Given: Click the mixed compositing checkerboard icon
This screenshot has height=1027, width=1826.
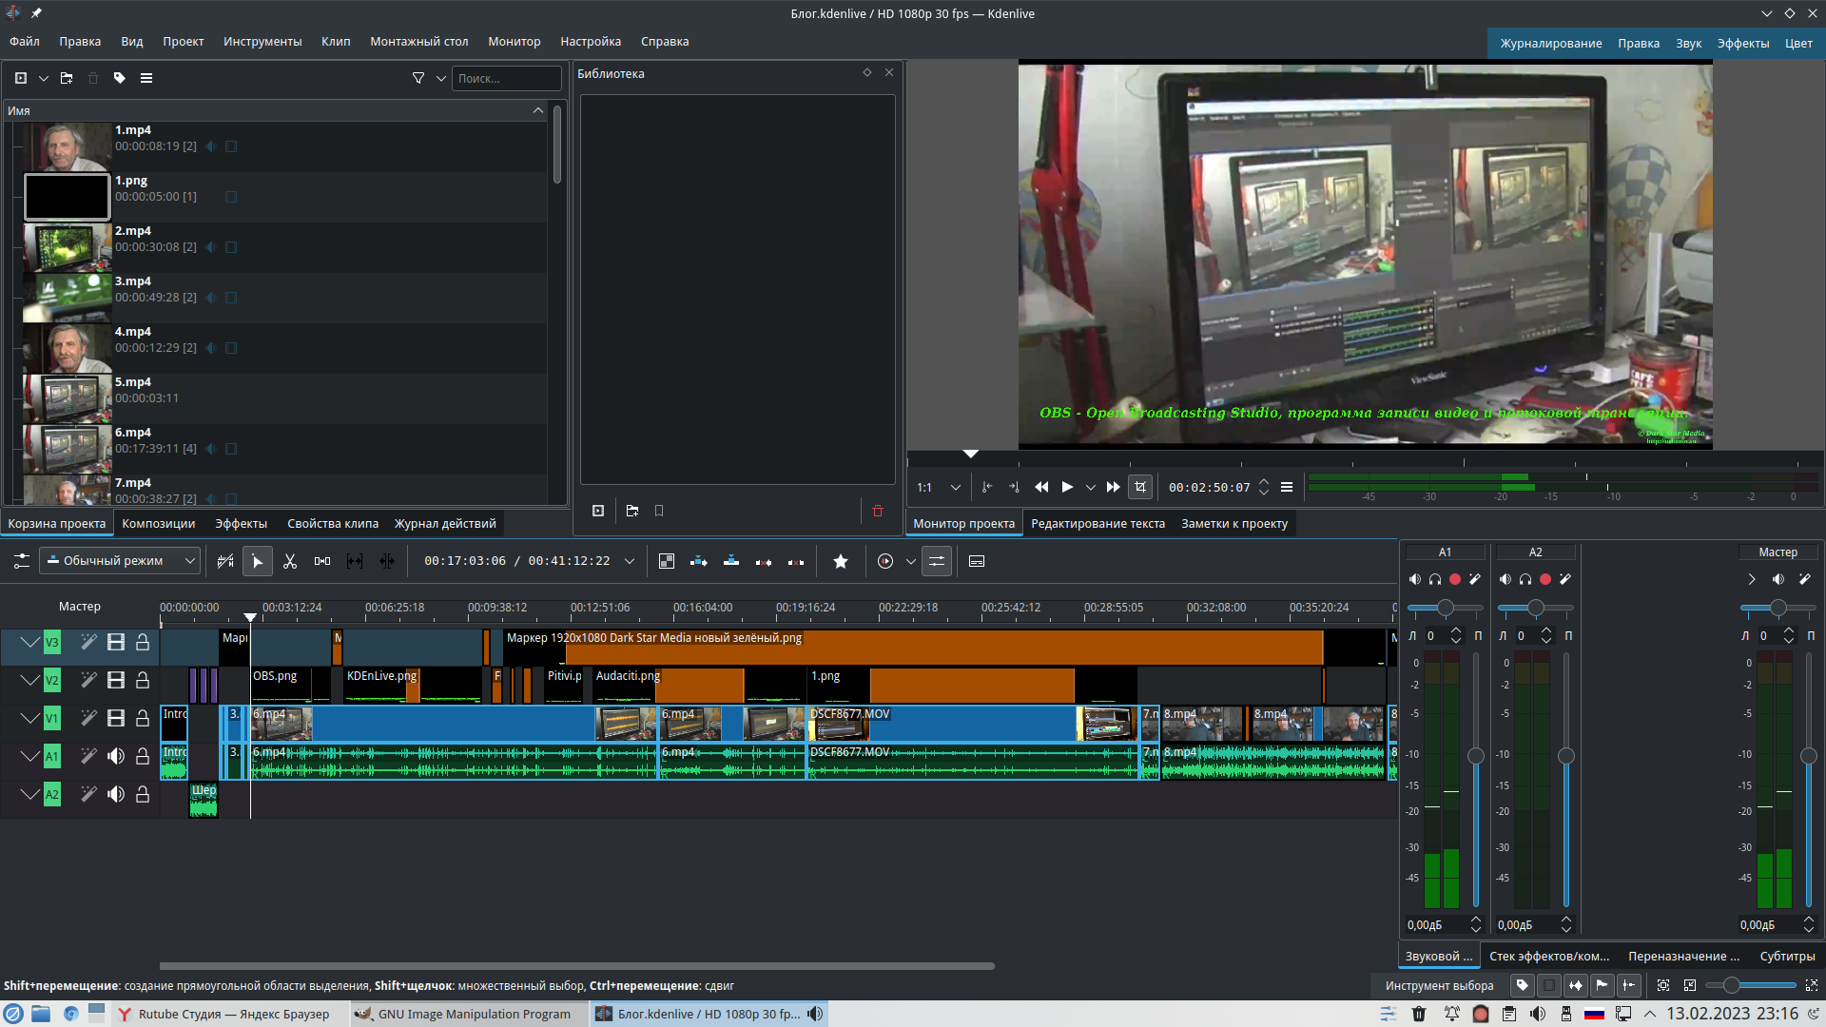Looking at the screenshot, I should pos(667,561).
